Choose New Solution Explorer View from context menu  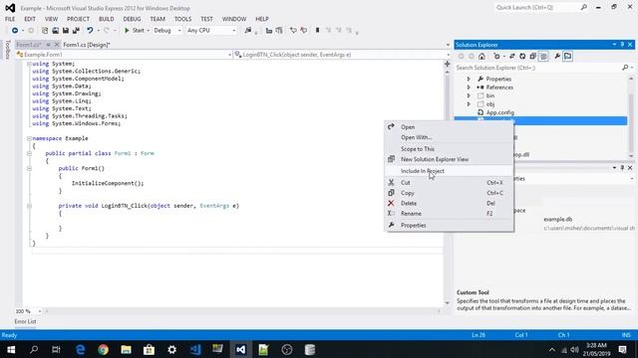pos(449,159)
